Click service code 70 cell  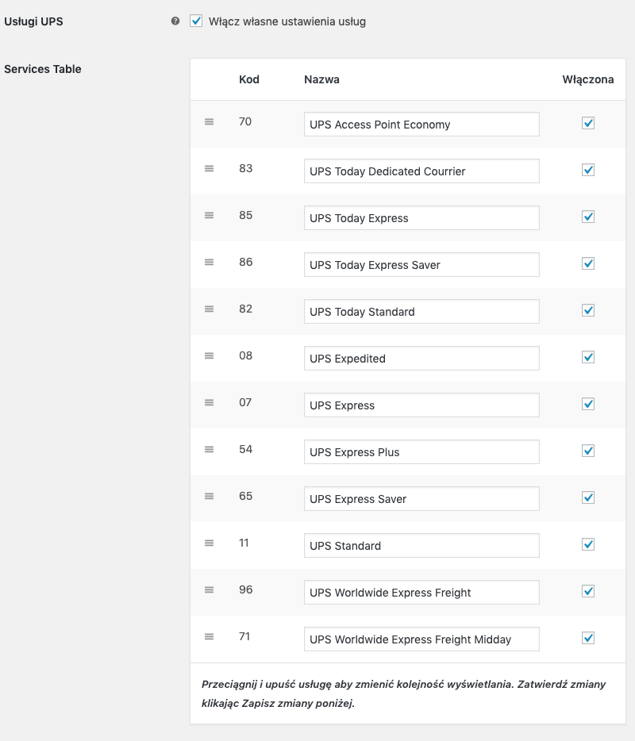click(x=245, y=121)
